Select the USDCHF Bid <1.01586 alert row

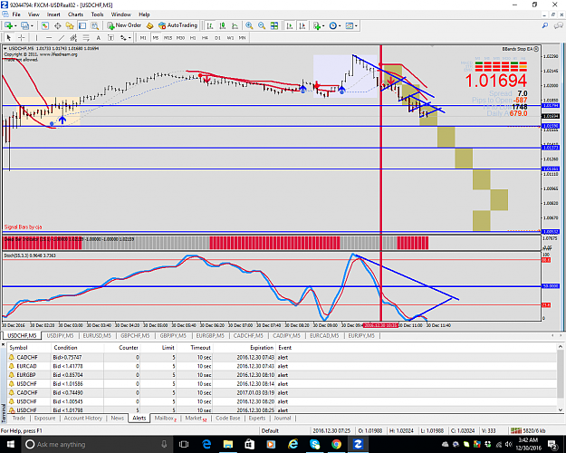[x=283, y=383]
